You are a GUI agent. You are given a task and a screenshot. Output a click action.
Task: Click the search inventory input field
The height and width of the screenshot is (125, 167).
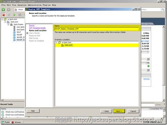tap(151, 10)
